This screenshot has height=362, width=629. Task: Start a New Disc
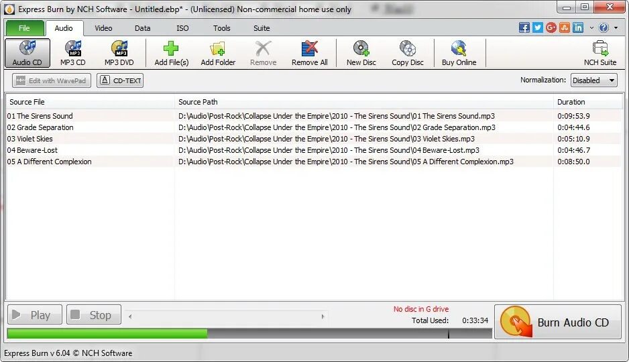(x=361, y=53)
